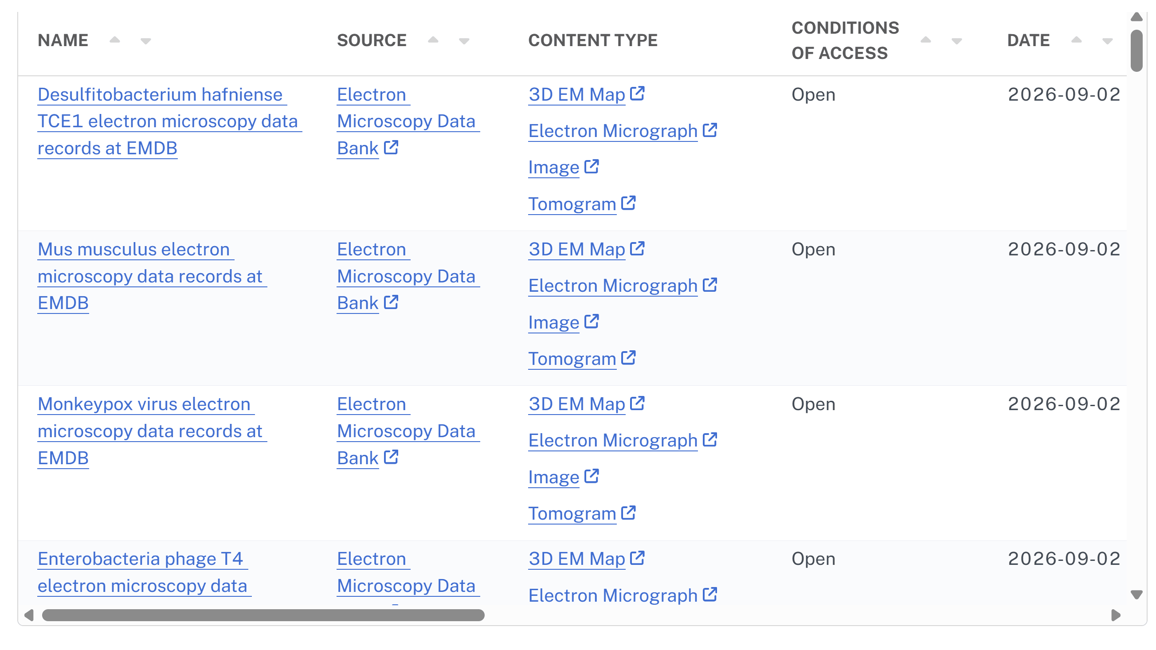Click external-link icon after 3D EM Map, Mus musculus row

click(637, 248)
